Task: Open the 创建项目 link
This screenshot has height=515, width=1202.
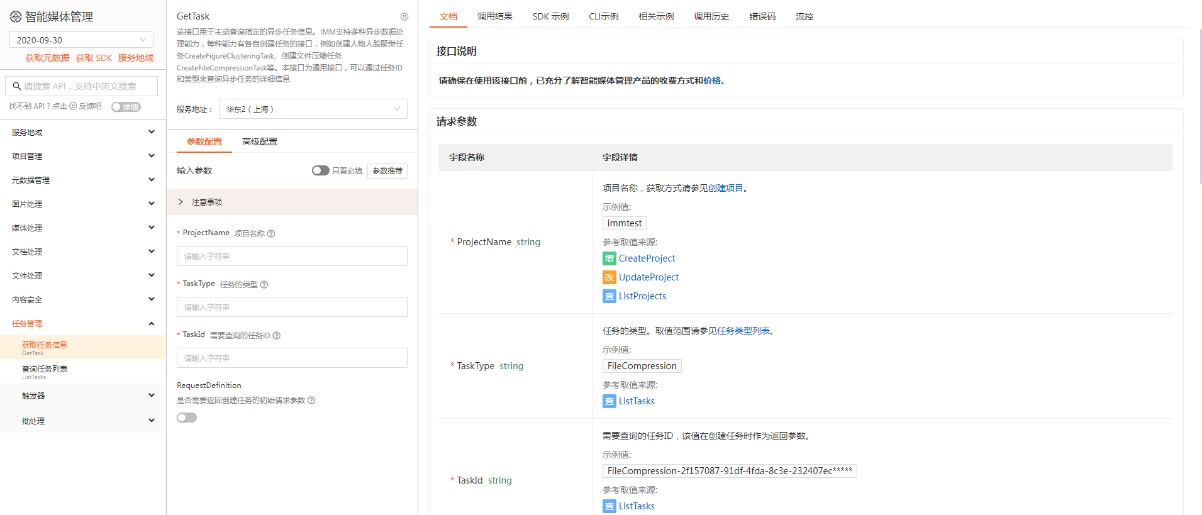Action: (x=726, y=188)
